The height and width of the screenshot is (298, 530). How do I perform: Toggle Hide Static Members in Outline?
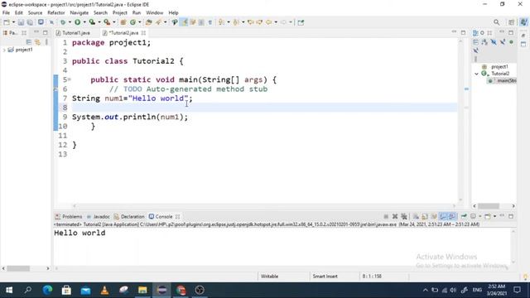(503, 42)
